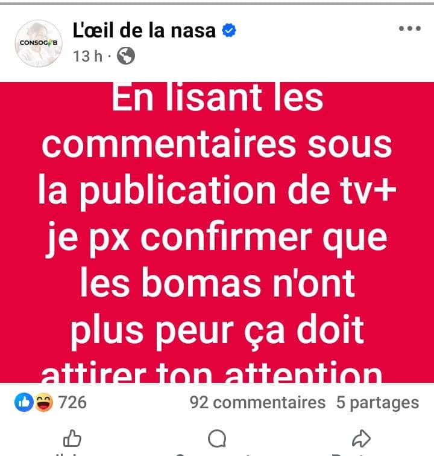The height and width of the screenshot is (456, 434).
Task: View the 726 reactions list
Action: (72, 402)
